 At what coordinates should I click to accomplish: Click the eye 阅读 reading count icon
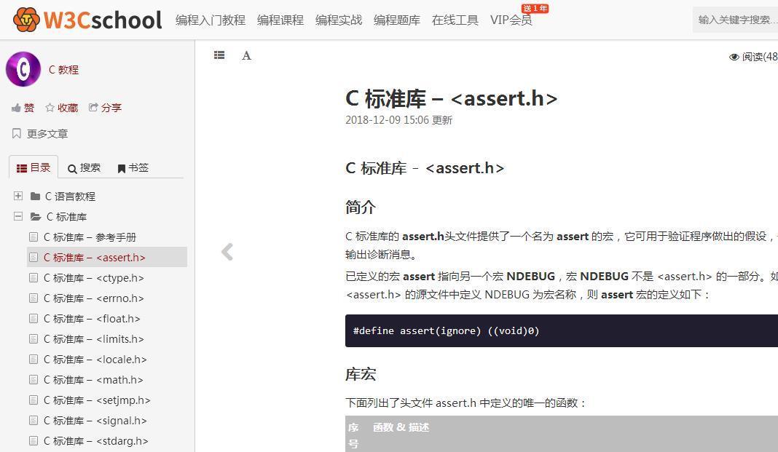[734, 56]
